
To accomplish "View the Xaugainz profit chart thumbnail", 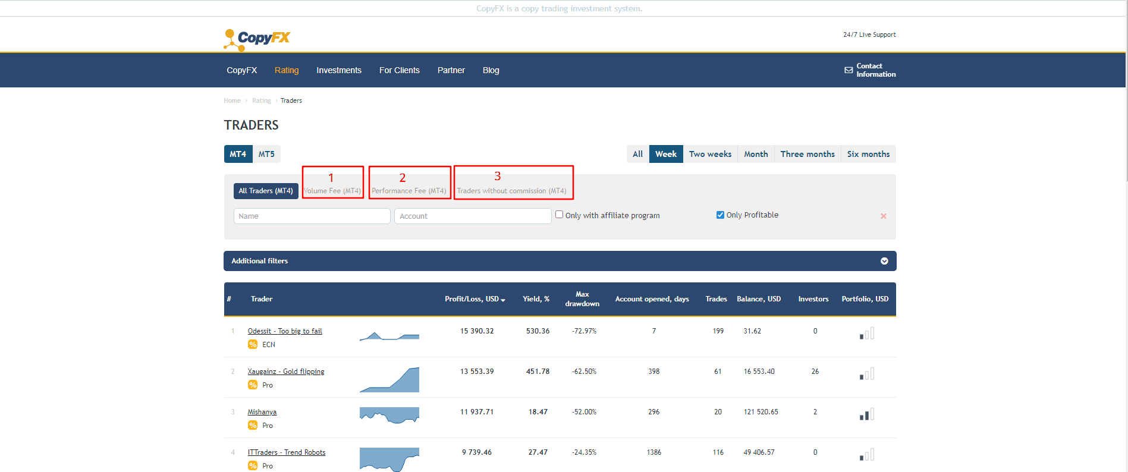I will pos(389,380).
